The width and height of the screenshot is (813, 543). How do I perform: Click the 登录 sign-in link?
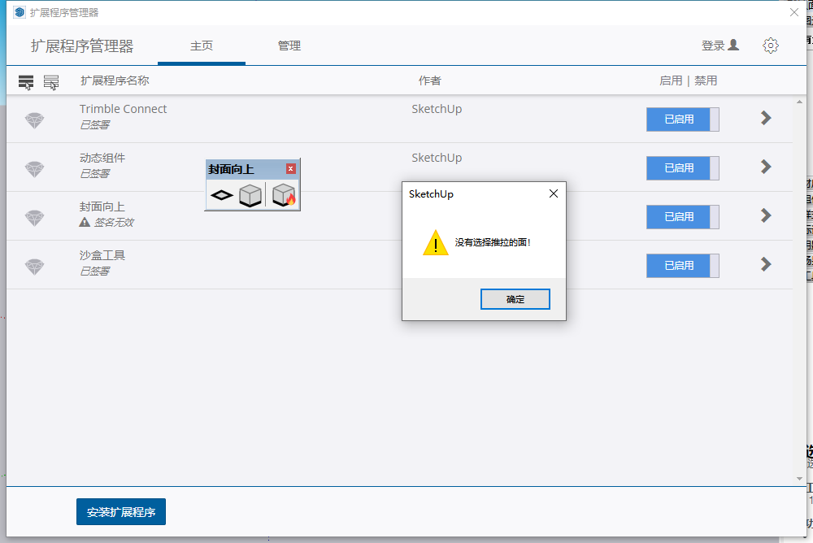click(720, 46)
